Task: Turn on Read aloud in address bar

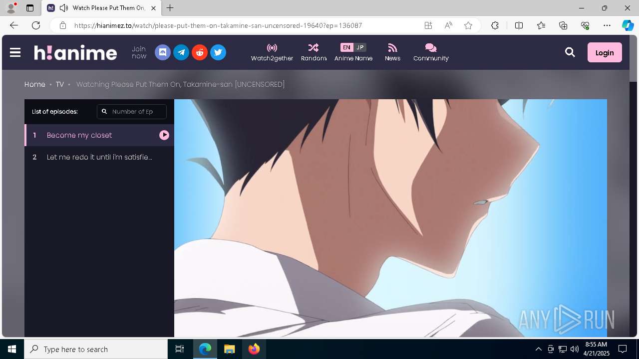Action: click(448, 25)
